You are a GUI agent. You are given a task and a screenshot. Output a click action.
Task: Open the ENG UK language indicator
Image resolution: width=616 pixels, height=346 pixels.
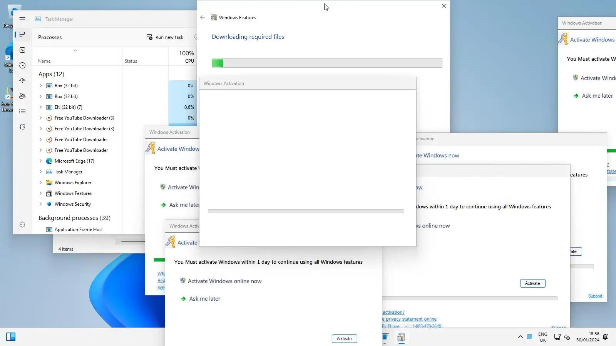(543, 337)
